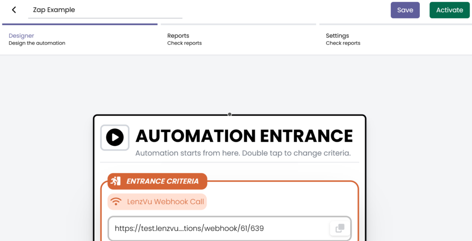Select the LenzVu Webhook Call label

(x=165, y=201)
